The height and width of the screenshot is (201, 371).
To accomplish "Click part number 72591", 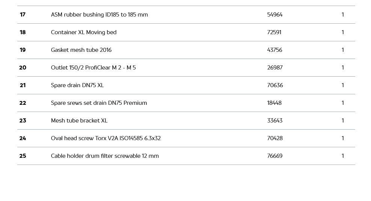I will pyautogui.click(x=274, y=32).
